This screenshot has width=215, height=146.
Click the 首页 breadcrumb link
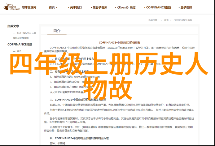point(166,20)
